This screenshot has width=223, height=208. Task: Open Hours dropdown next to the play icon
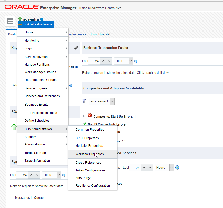click(x=171, y=168)
